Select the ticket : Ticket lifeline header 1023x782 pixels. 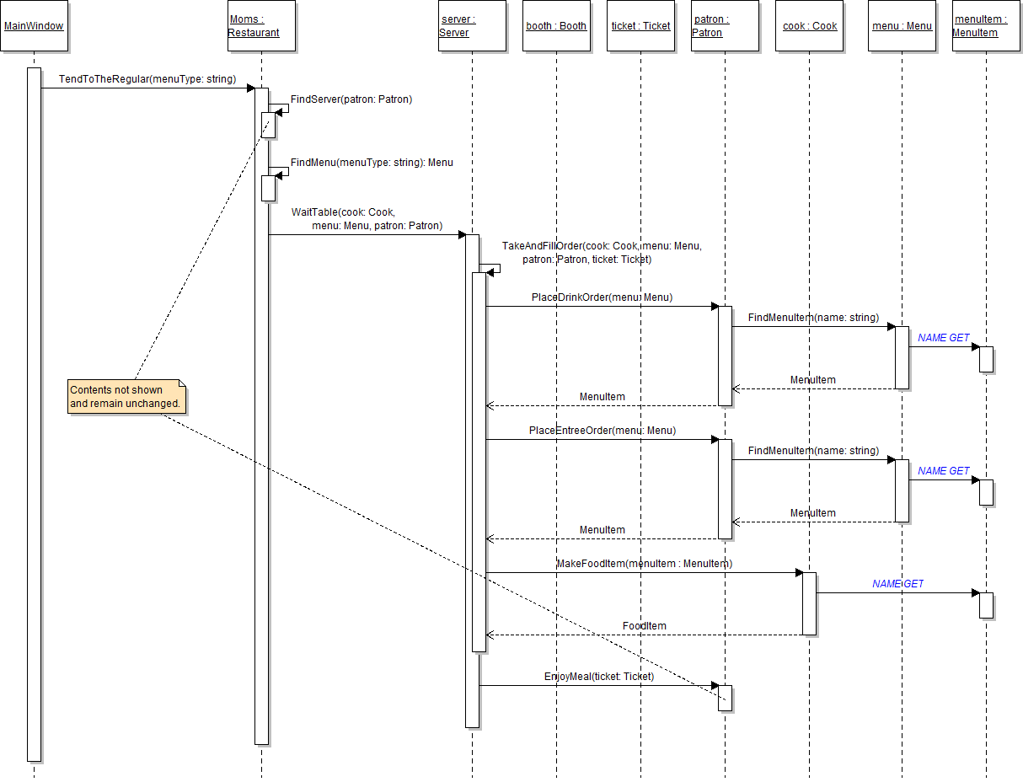click(640, 26)
